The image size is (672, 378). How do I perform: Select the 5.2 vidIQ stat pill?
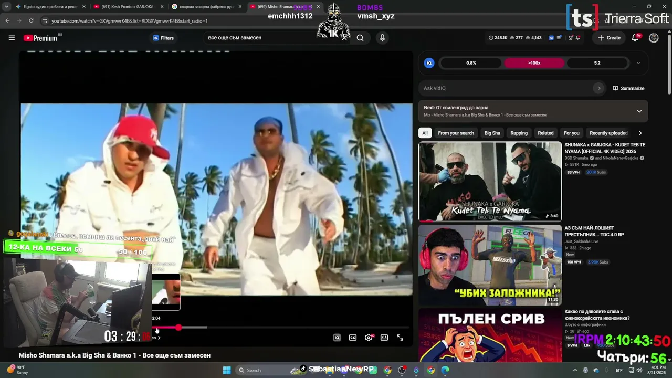click(x=597, y=63)
